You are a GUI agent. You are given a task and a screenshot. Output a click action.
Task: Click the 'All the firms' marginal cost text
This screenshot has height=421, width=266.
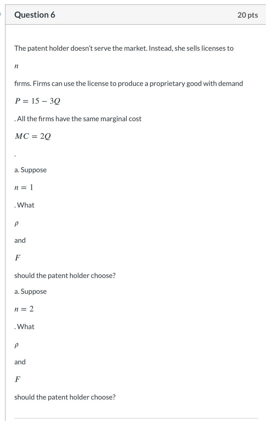point(78,119)
